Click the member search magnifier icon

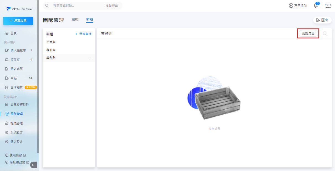click(x=325, y=33)
